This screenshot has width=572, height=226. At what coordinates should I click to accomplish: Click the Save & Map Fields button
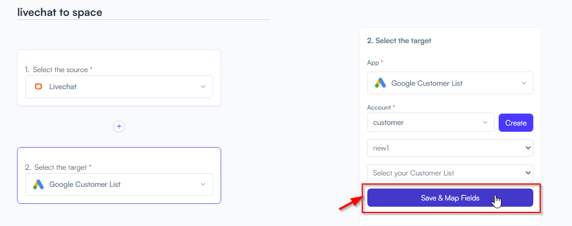pos(450,198)
